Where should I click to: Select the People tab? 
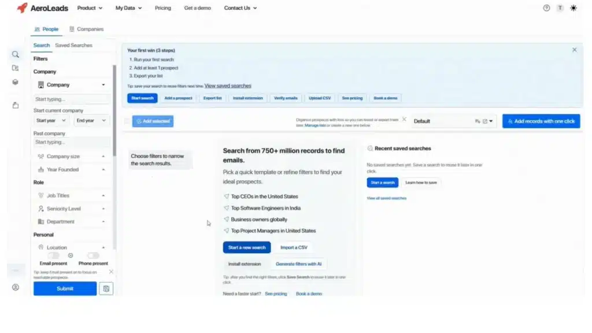click(46, 29)
